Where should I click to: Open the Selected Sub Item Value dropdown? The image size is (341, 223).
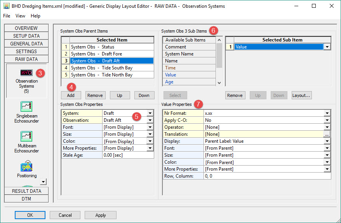point(327,47)
